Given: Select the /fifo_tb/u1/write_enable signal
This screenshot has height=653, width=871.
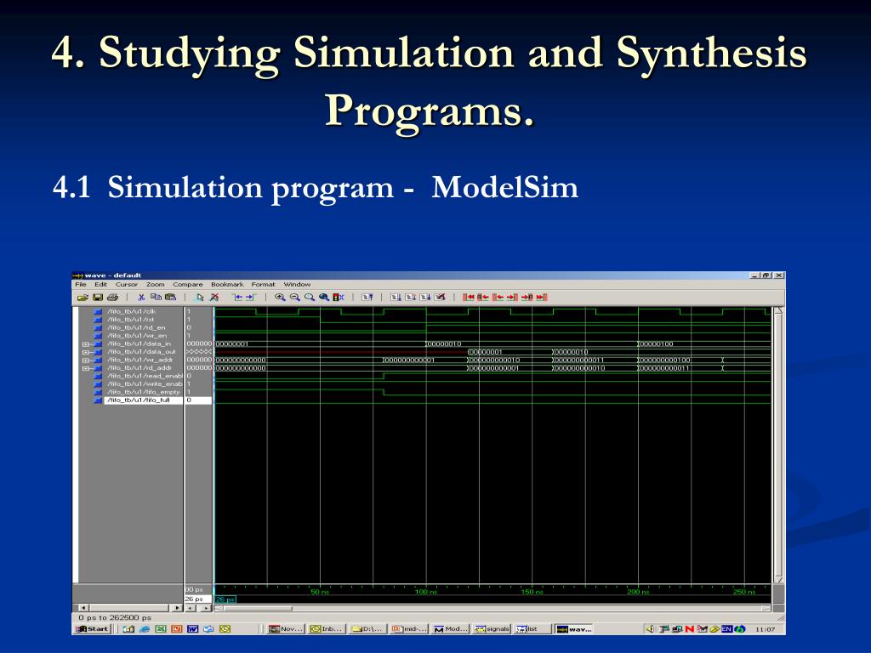Looking at the screenshot, I should coord(145,384).
